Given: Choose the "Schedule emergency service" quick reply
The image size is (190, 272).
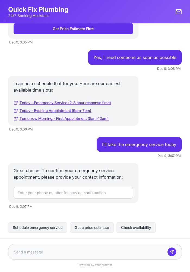Looking at the screenshot, I should [37, 227].
